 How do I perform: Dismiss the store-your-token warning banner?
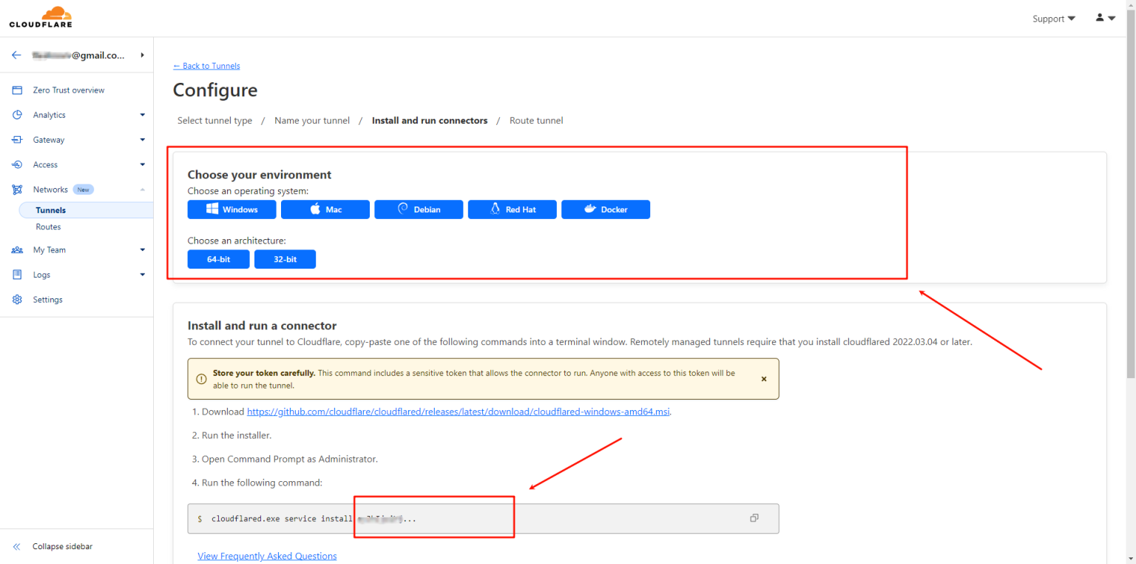click(763, 378)
